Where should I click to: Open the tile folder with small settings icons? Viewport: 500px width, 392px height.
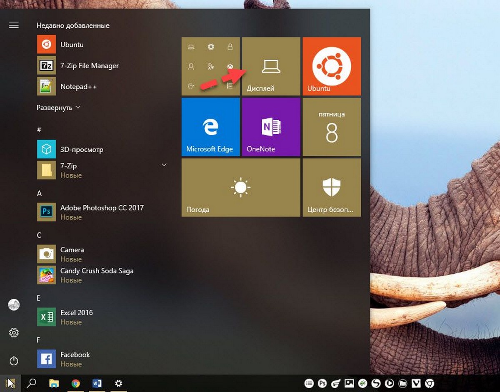tap(210, 66)
